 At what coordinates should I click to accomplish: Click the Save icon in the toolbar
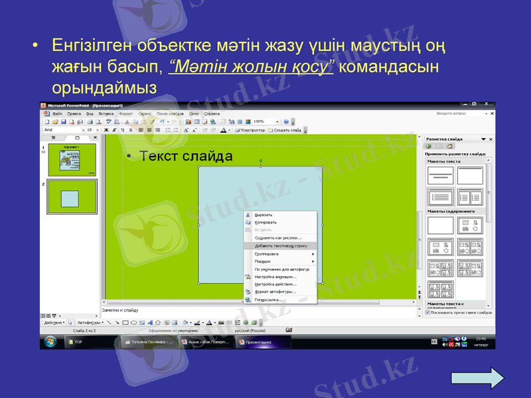tap(62, 121)
